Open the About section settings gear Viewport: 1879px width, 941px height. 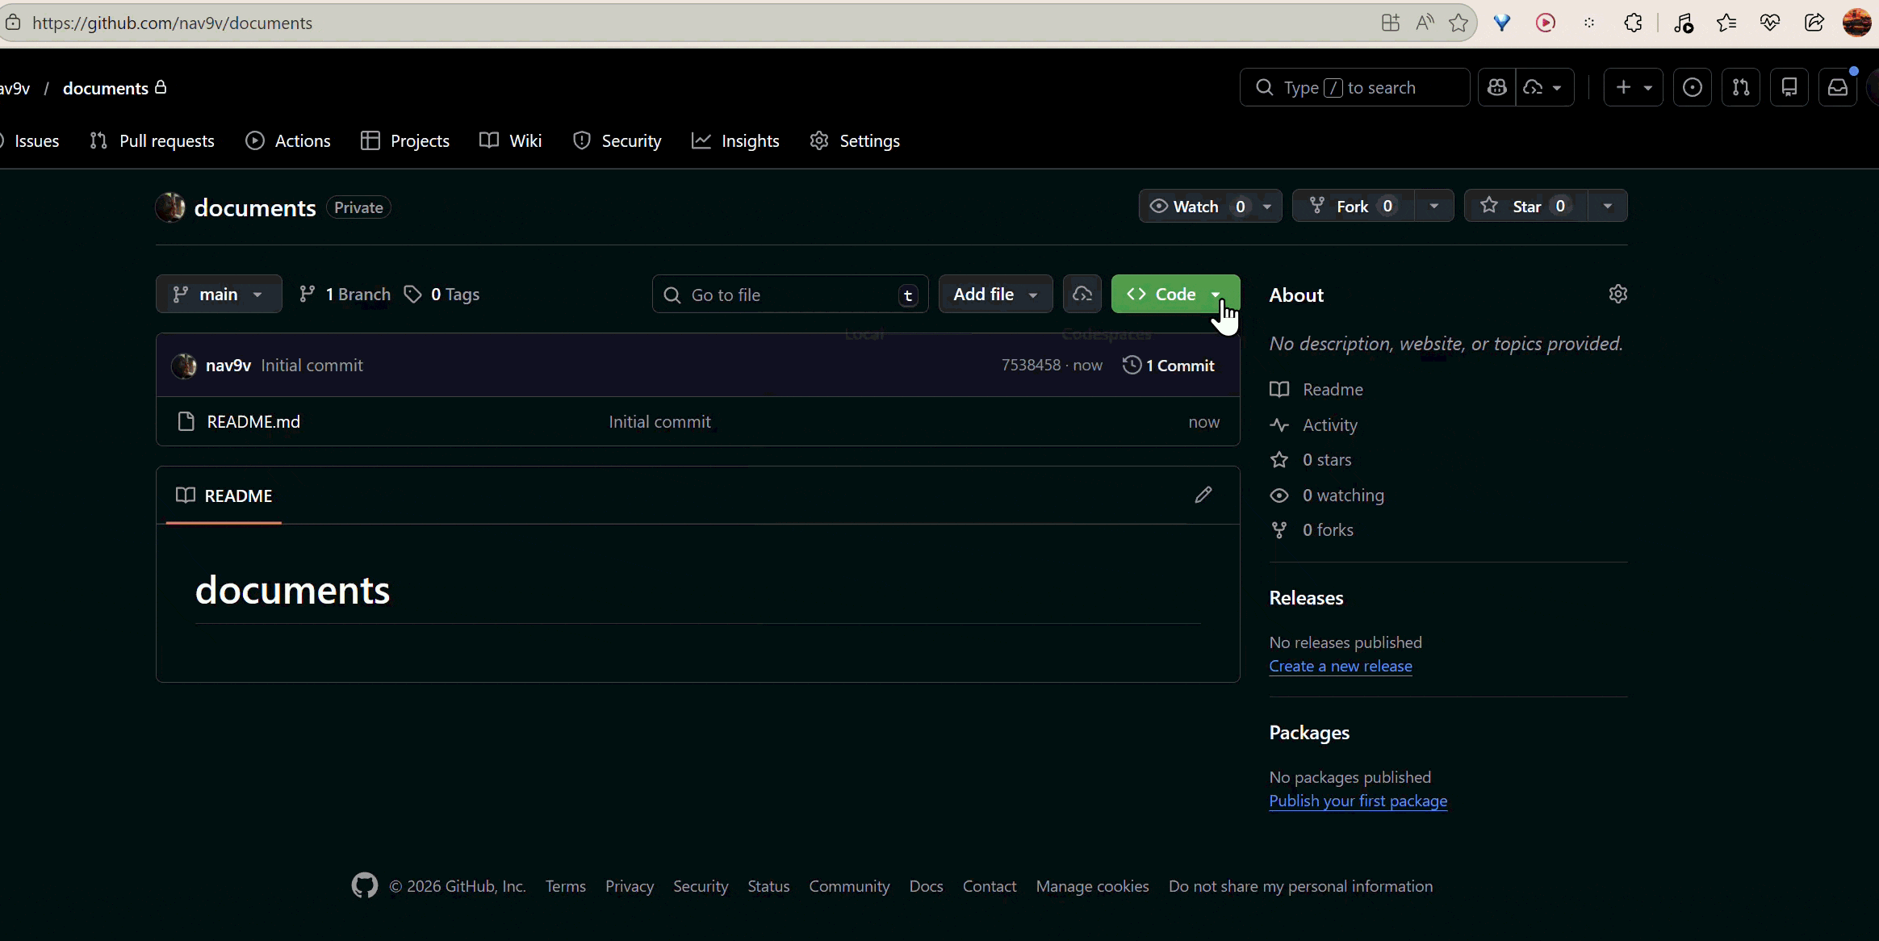pyautogui.click(x=1618, y=294)
